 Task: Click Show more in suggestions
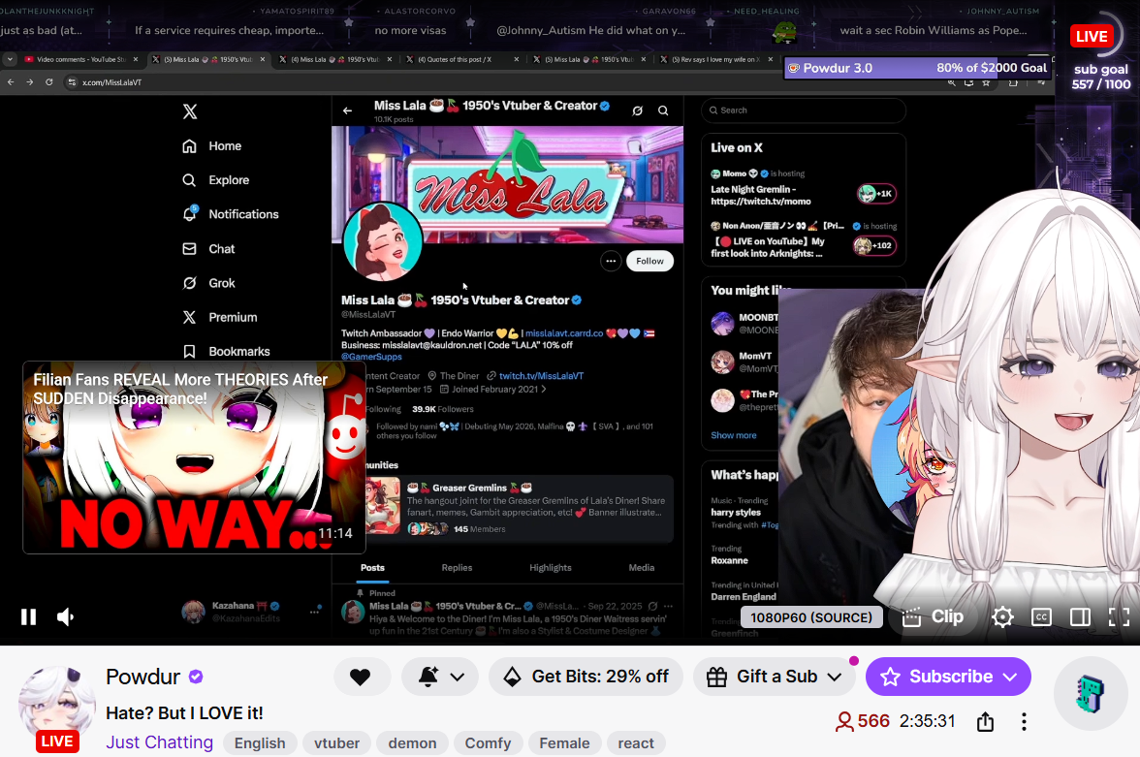(734, 435)
